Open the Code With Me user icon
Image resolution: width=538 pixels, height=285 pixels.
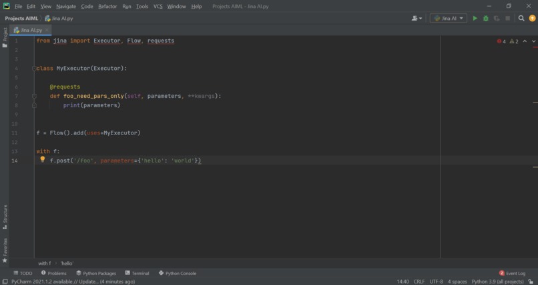pos(417,18)
